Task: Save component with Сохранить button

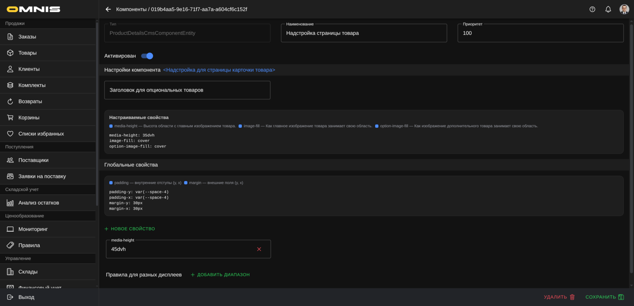Action: [605, 297]
